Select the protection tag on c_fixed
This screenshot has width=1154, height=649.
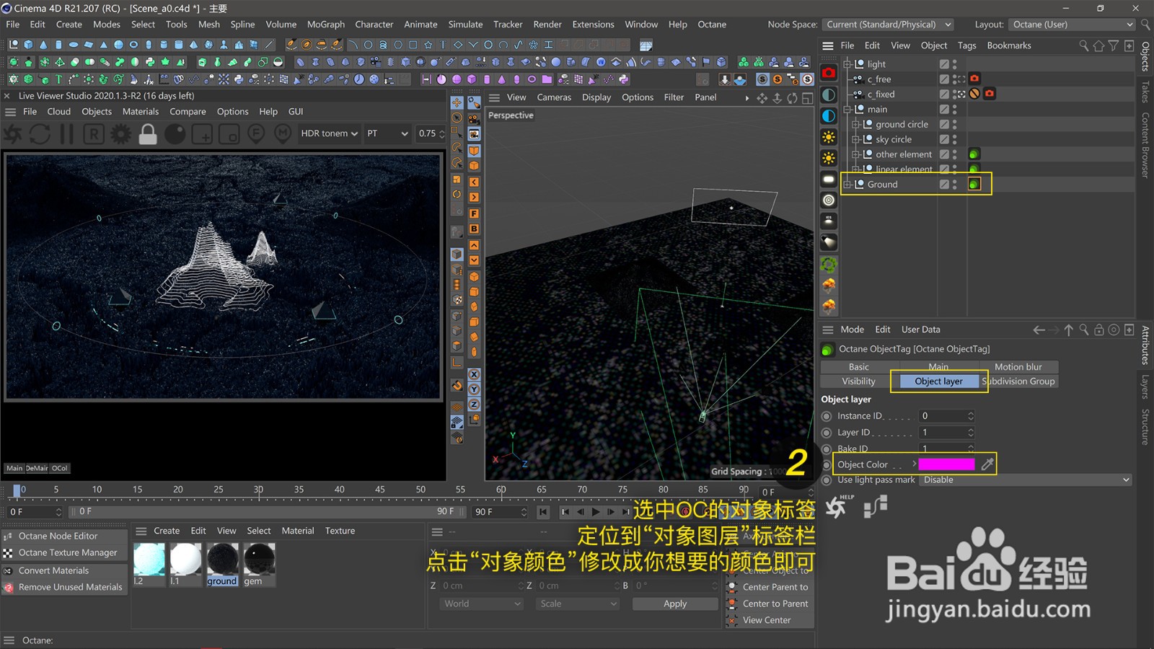(x=974, y=94)
